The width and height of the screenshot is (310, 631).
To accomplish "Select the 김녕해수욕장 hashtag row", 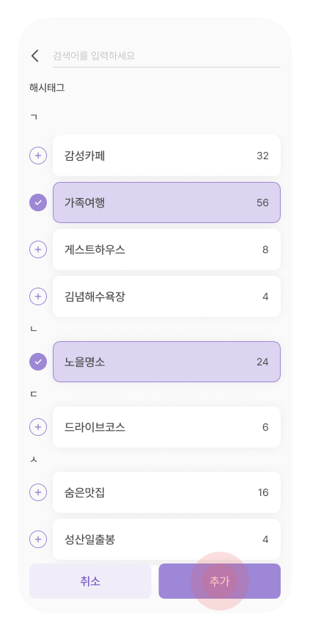I will click(166, 296).
